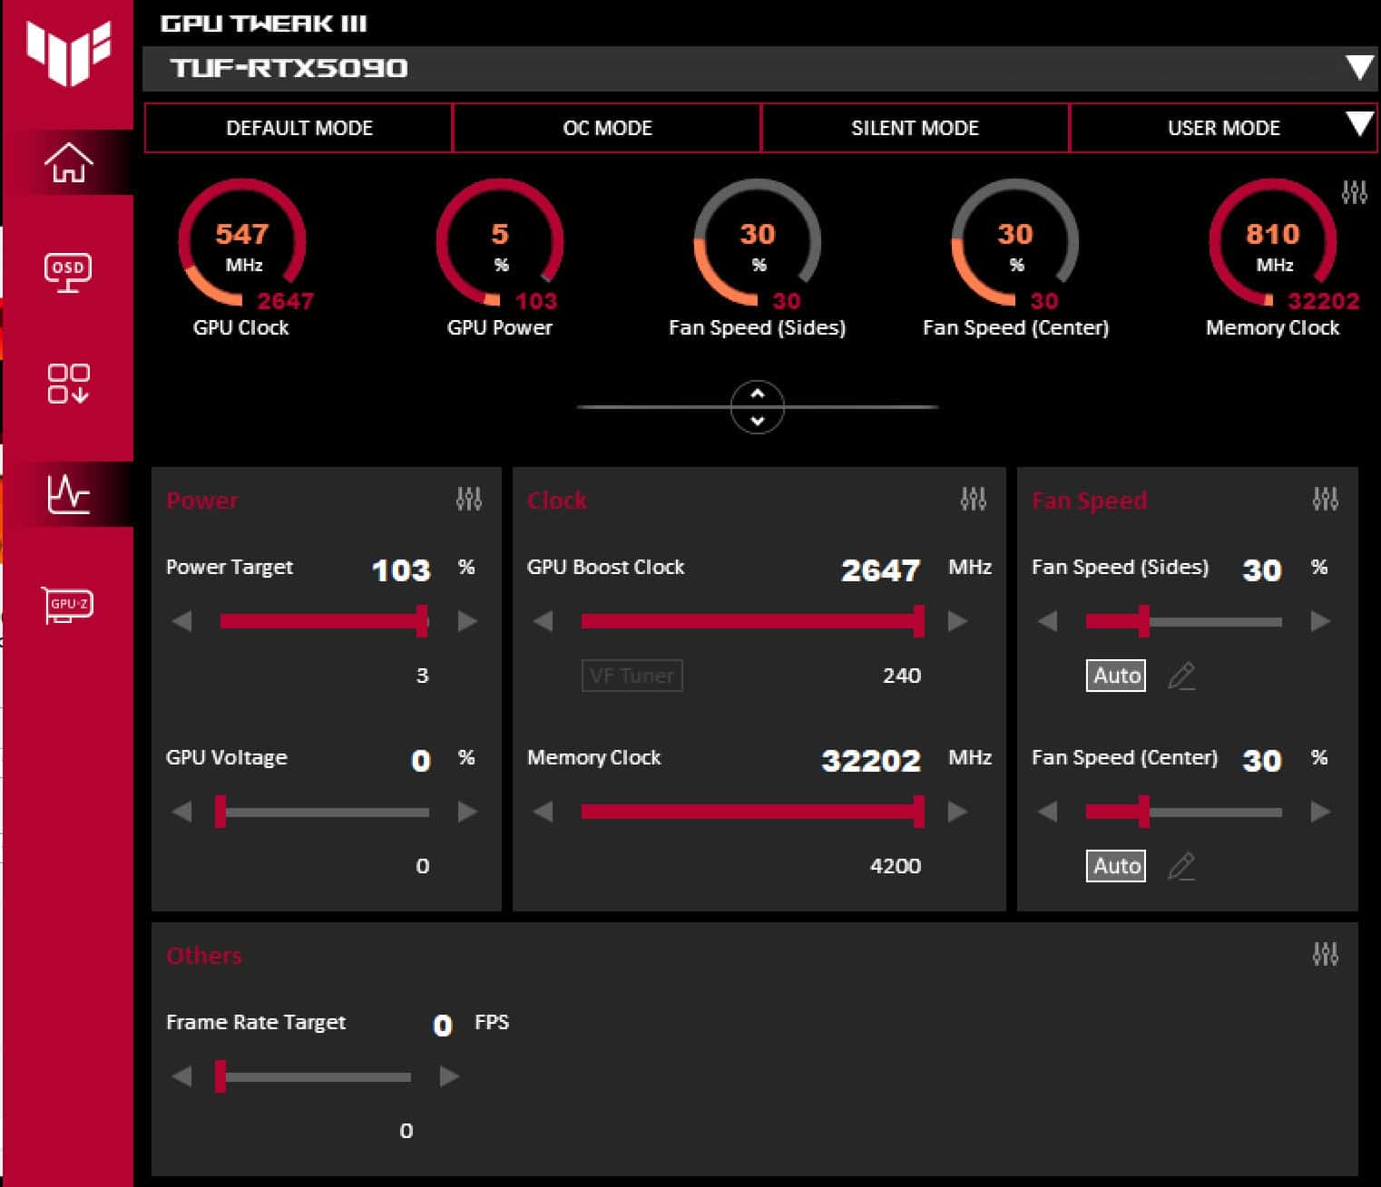Activate Default Mode
Image resolution: width=1381 pixels, height=1187 pixels.
[299, 128]
